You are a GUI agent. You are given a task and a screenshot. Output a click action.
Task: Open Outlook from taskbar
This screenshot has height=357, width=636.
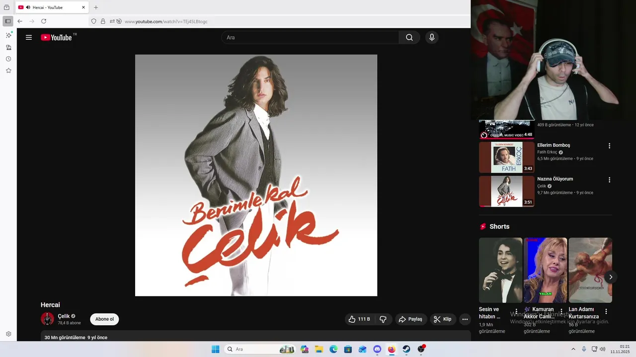tap(363, 349)
